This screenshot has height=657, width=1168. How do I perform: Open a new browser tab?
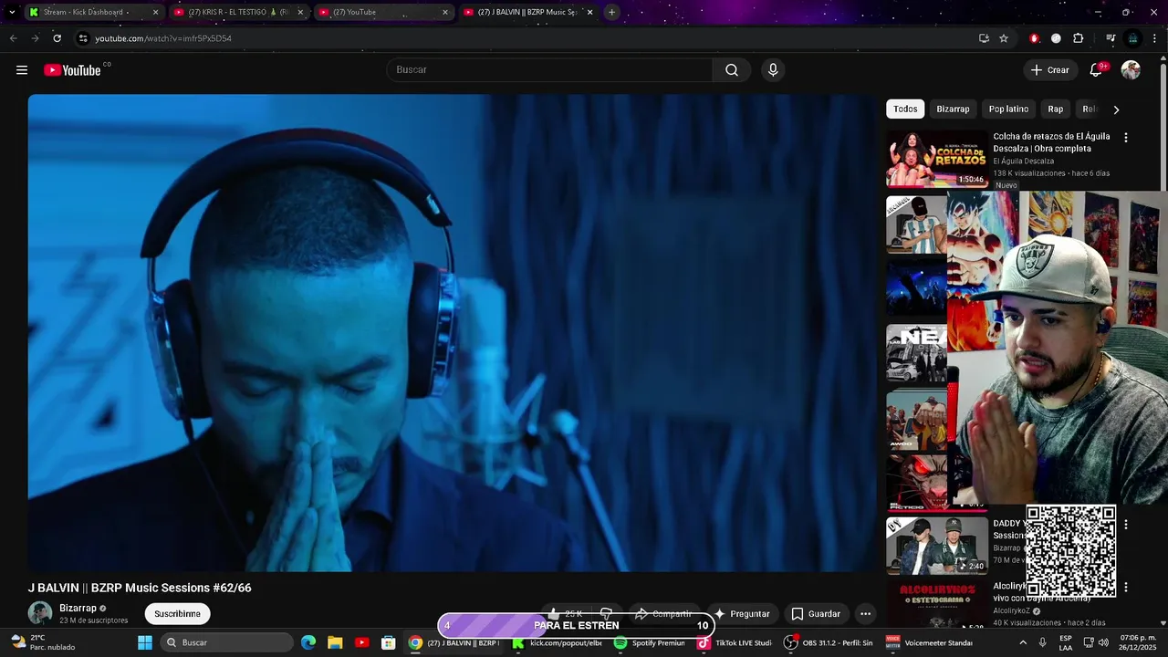tap(611, 12)
